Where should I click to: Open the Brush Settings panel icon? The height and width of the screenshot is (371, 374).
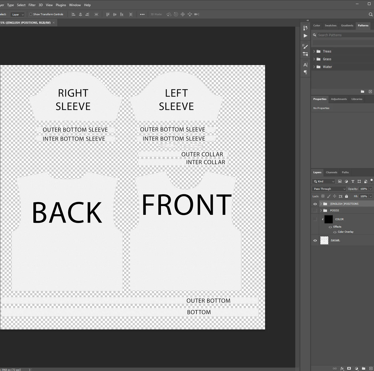click(305, 46)
